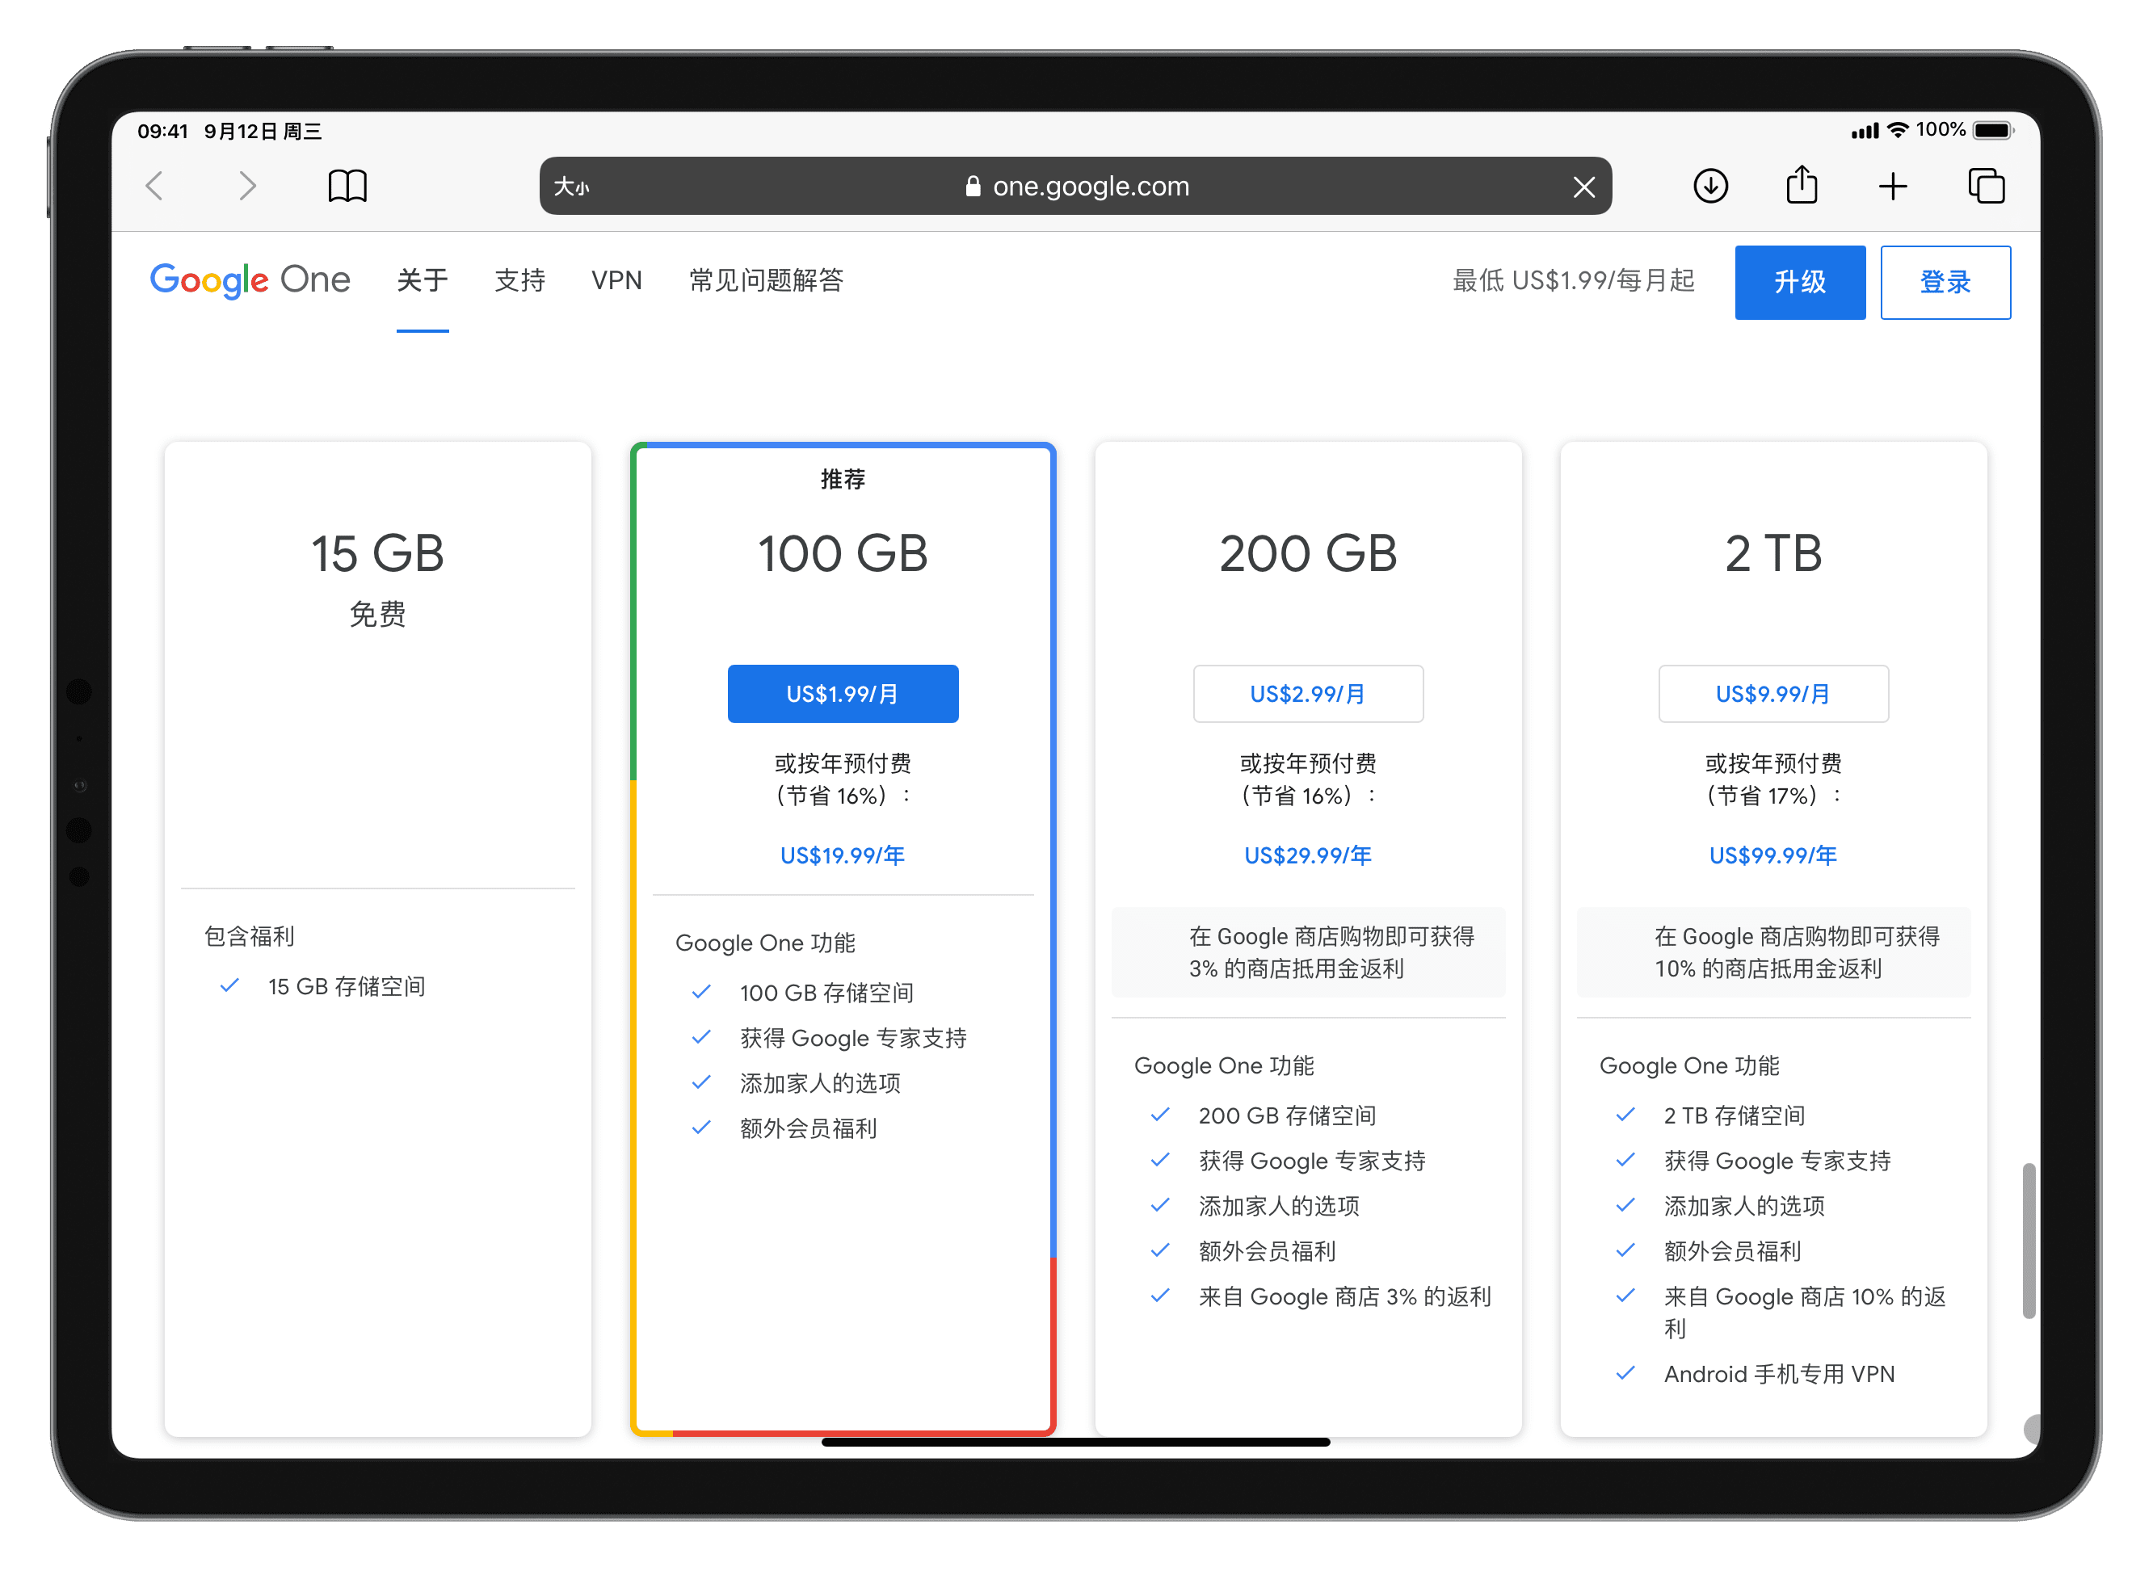Open the 关于 tab
The height and width of the screenshot is (1571, 2153).
pos(423,279)
